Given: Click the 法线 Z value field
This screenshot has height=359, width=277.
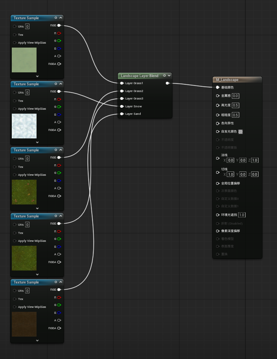Looking at the screenshot, I should point(255,160).
